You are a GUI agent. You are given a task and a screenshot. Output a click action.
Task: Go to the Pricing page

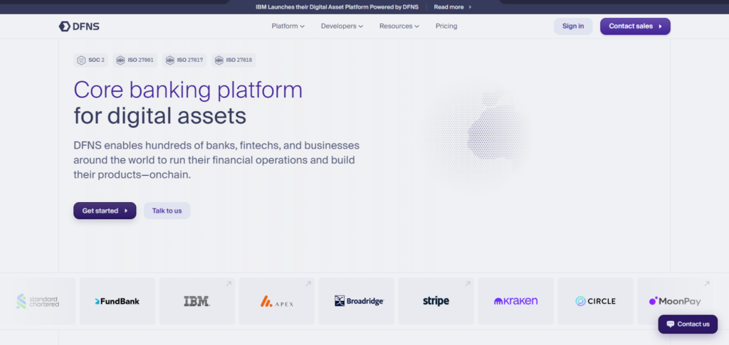pos(446,26)
